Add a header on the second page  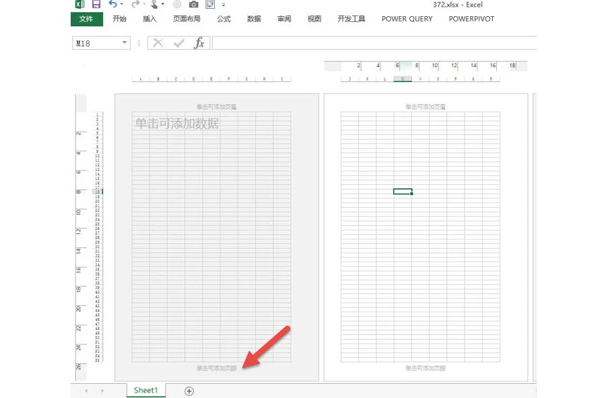coord(426,106)
